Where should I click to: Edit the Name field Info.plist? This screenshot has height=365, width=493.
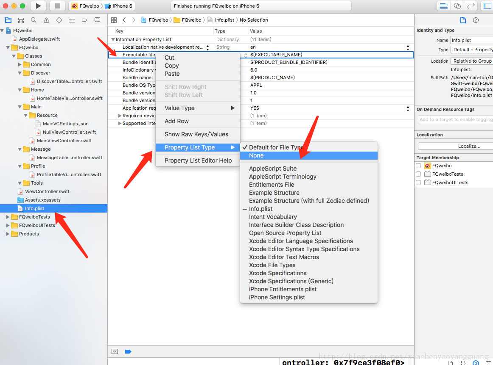coord(472,40)
